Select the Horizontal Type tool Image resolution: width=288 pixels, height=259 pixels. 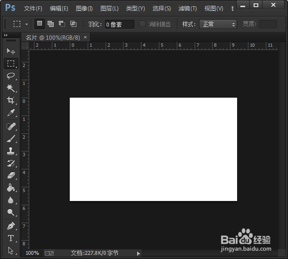tap(11, 238)
